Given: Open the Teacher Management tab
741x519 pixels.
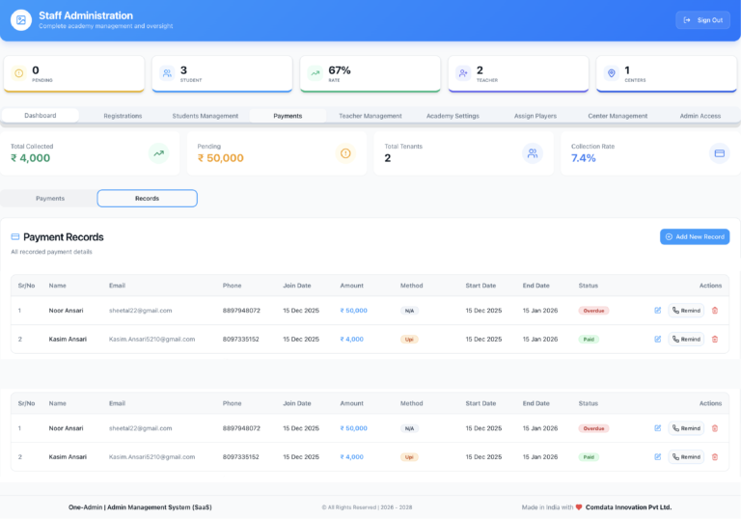Looking at the screenshot, I should click(370, 116).
